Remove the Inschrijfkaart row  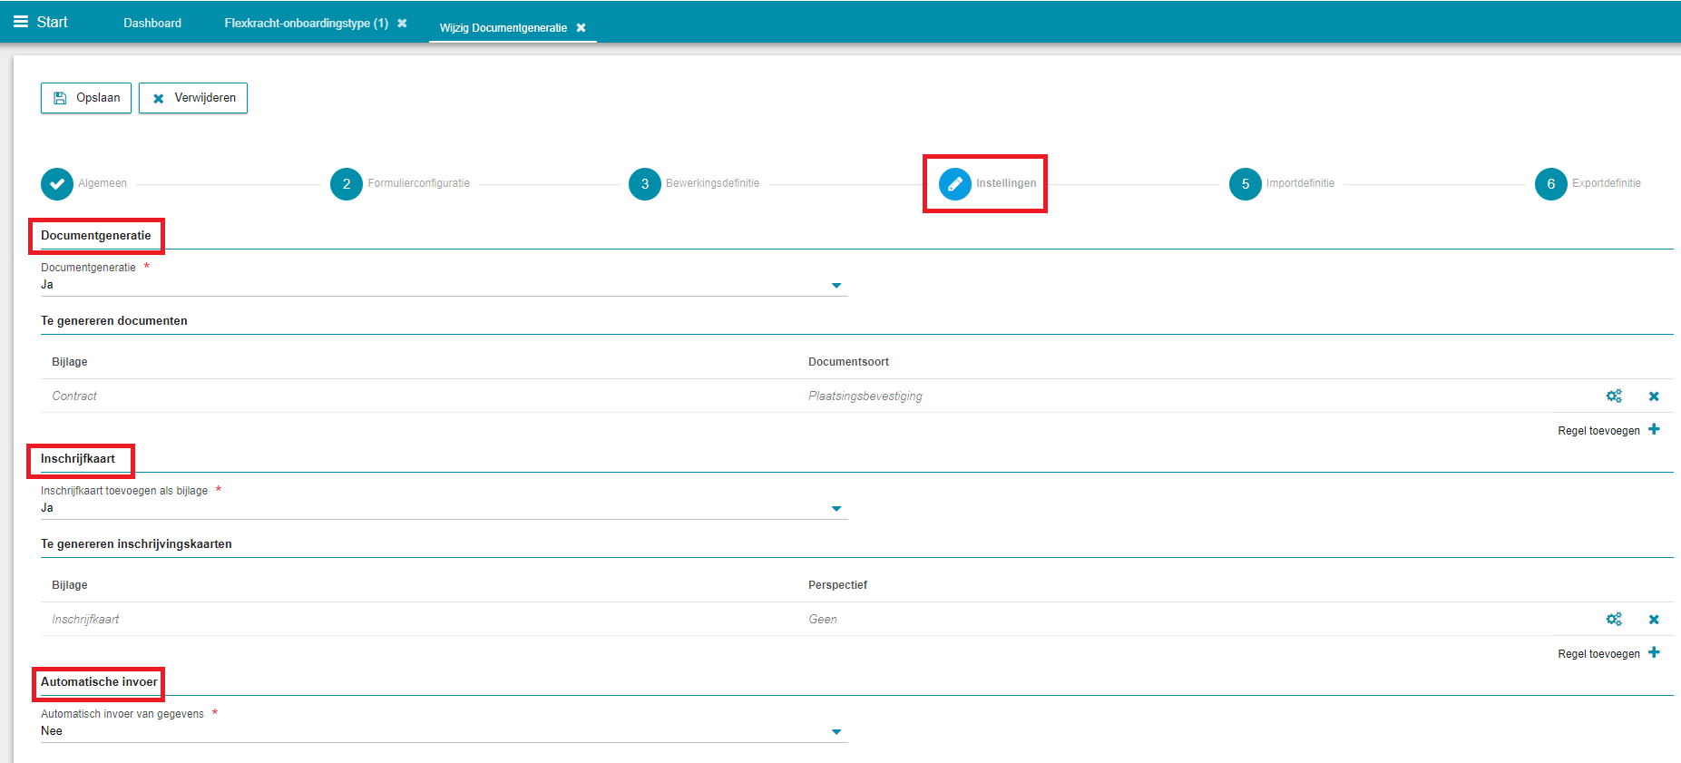(1653, 620)
